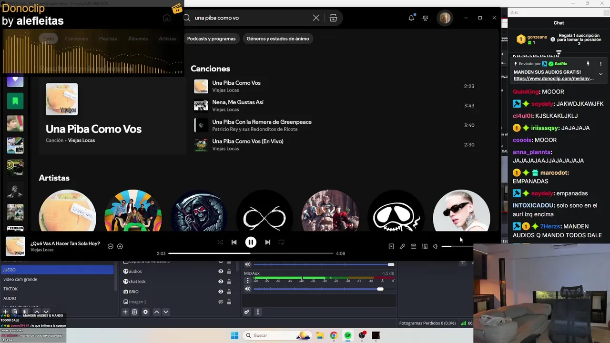Viewport: 610px width, 343px height.
Task: Toggle lock on the chat kick source
Action: (229, 282)
